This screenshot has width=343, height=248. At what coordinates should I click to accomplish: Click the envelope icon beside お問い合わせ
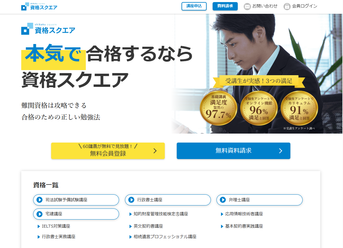pos(247,7)
